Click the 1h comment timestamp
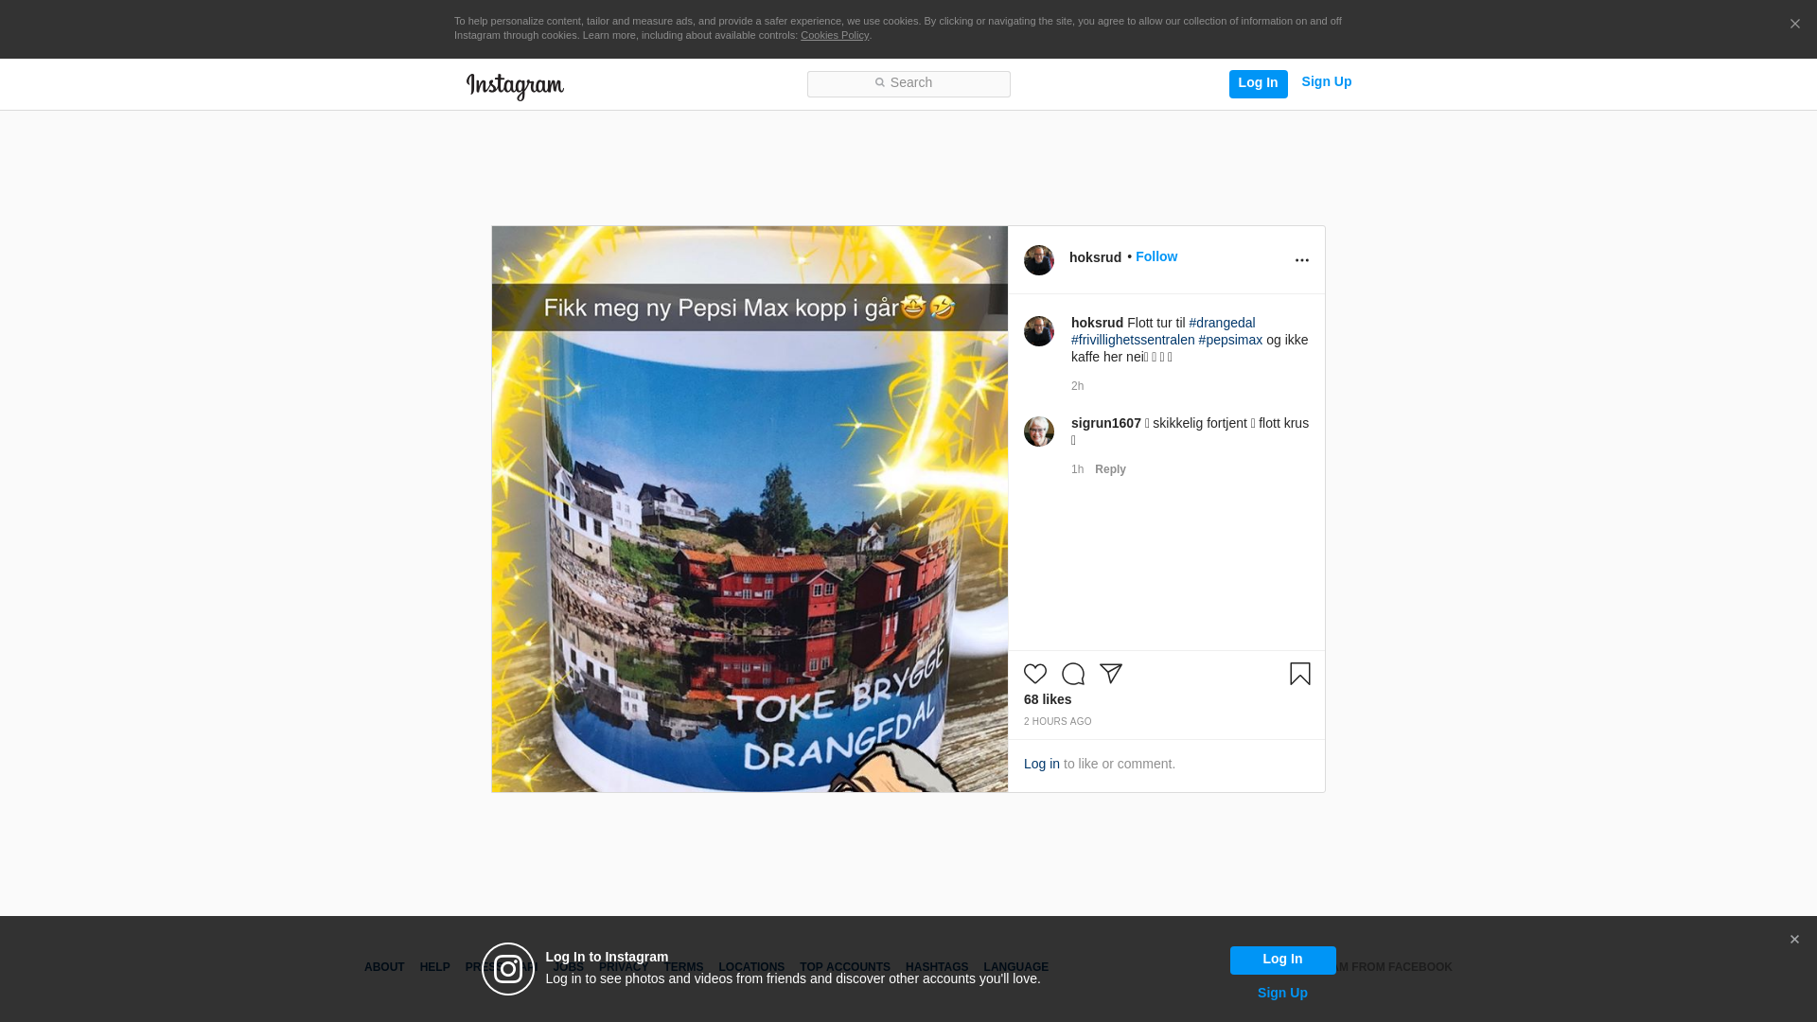 tap(1077, 469)
